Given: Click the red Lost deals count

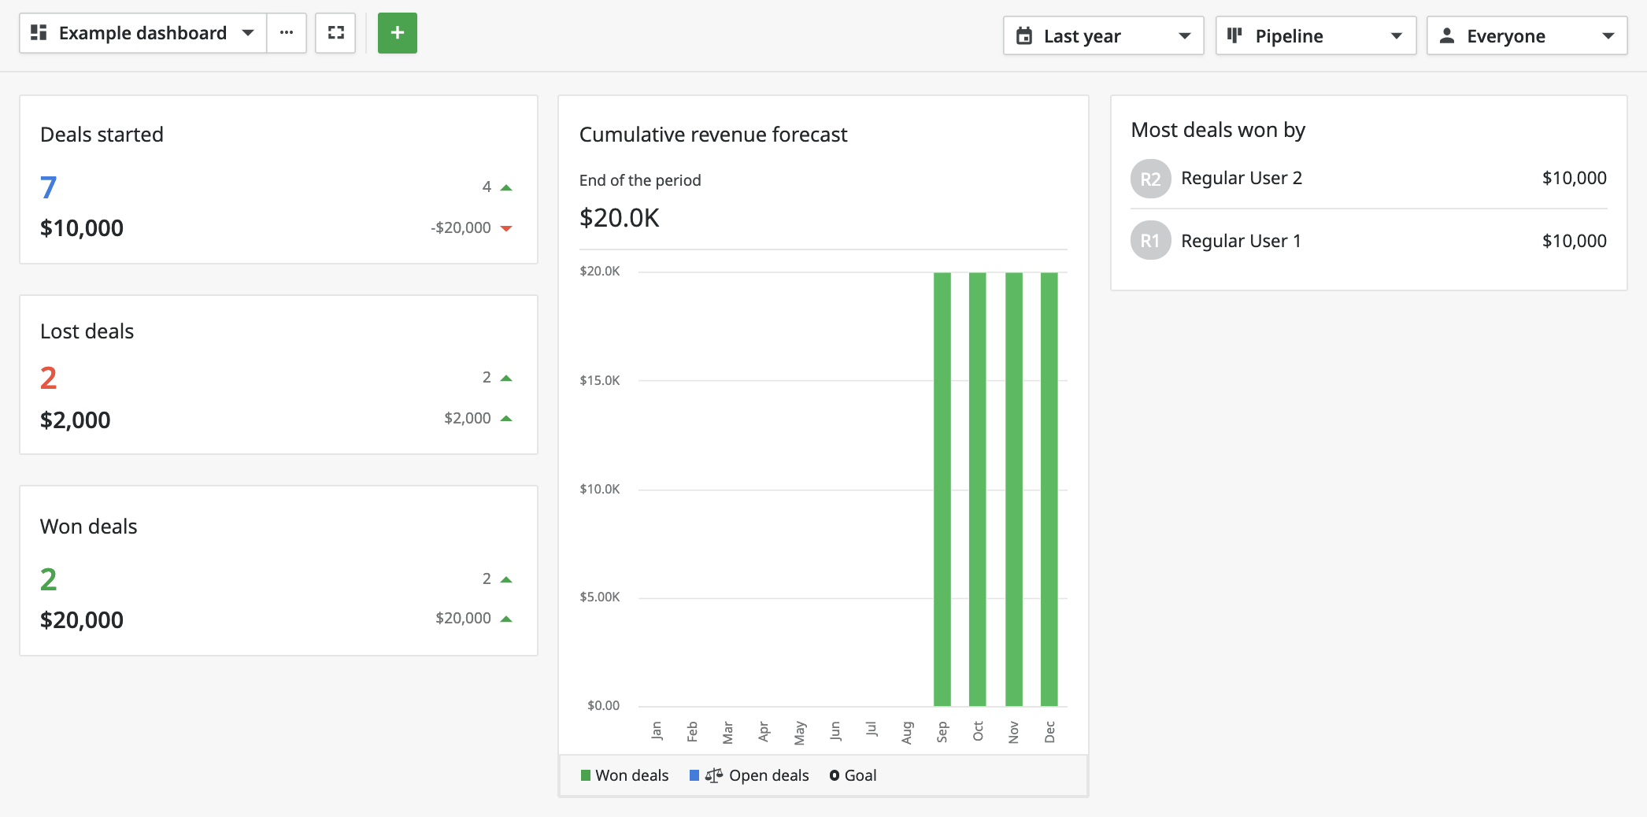Looking at the screenshot, I should [48, 379].
